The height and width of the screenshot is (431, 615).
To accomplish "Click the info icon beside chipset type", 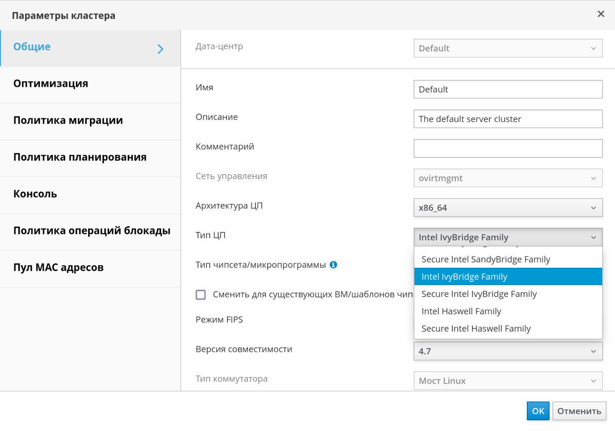I will [x=333, y=265].
